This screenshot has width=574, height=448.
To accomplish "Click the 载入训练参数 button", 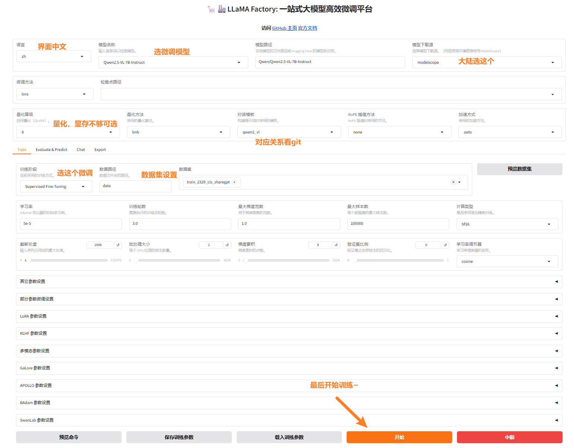I will [x=289, y=437].
